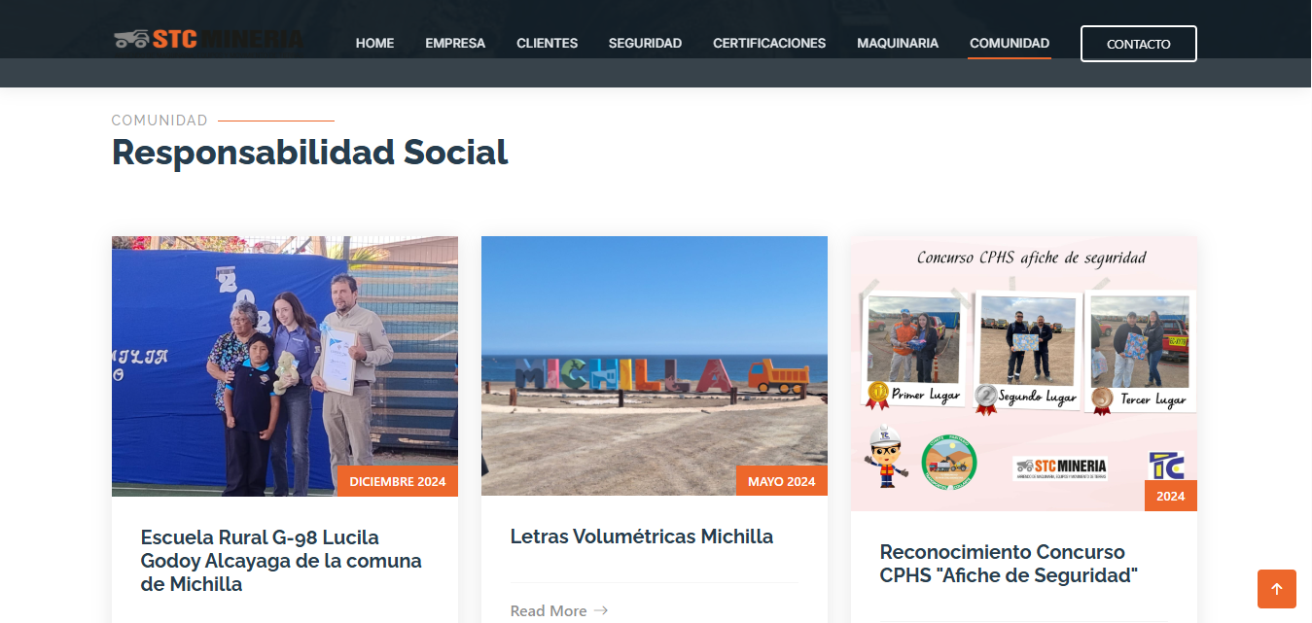Screen dimensions: 1312x623
Task: Click the STC Mineria logo
Action: coord(207,40)
